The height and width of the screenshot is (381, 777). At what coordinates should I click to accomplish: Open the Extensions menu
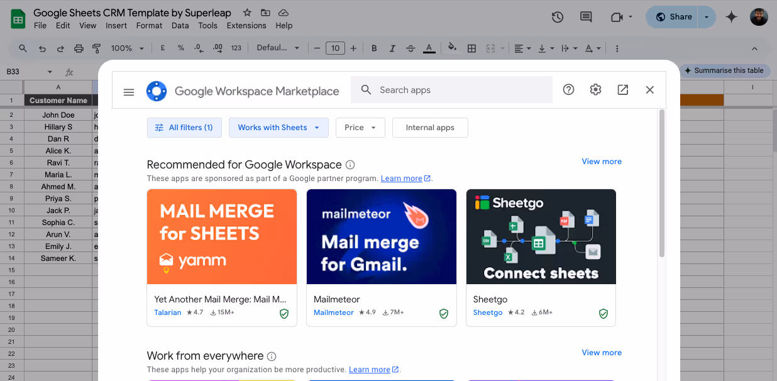246,26
